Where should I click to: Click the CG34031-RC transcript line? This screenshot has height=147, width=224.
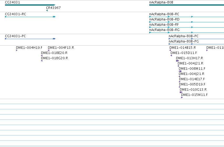30,17
